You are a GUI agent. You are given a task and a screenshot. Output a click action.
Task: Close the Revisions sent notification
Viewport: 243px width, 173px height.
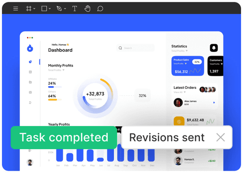[221, 137]
